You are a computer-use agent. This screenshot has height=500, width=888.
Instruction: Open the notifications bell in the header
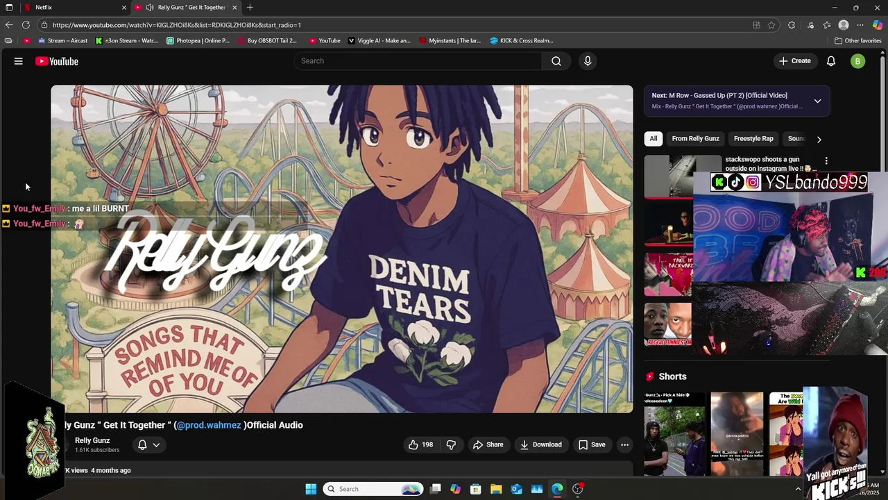[x=831, y=61]
